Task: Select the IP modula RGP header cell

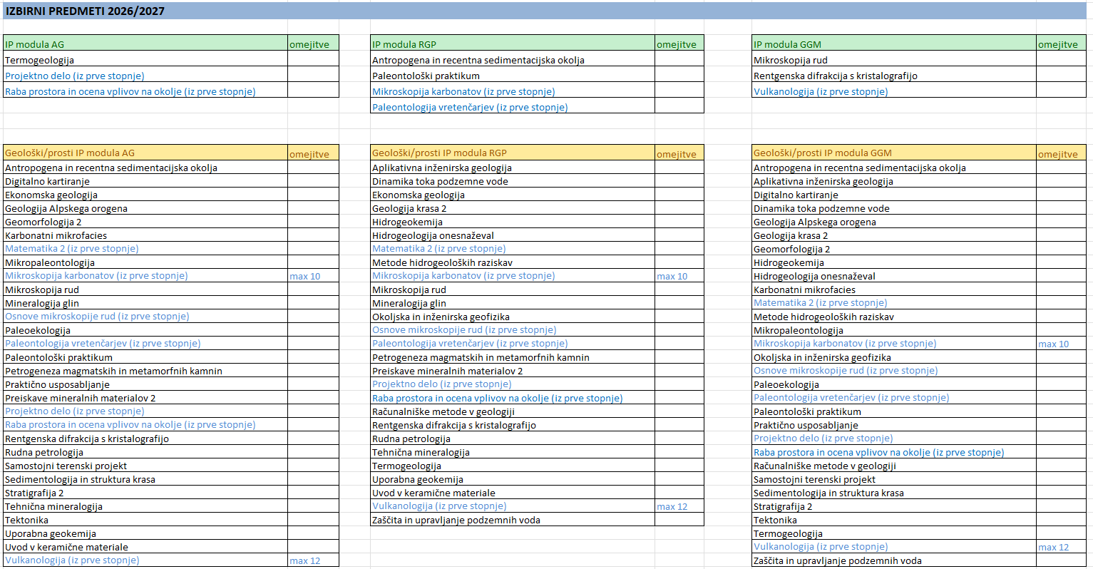Action: (404, 44)
